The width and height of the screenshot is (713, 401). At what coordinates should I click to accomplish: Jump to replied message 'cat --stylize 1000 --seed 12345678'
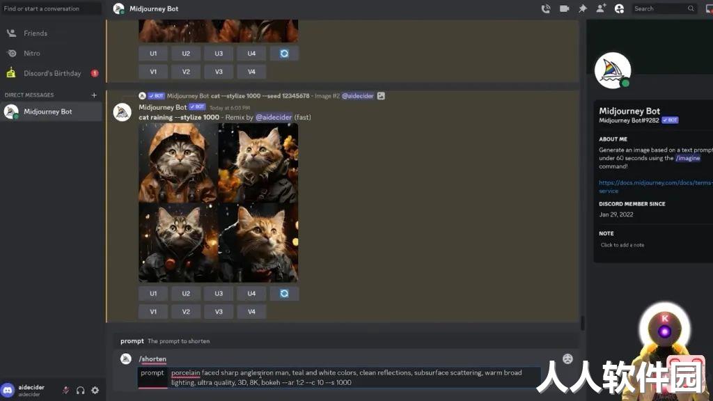260,96
